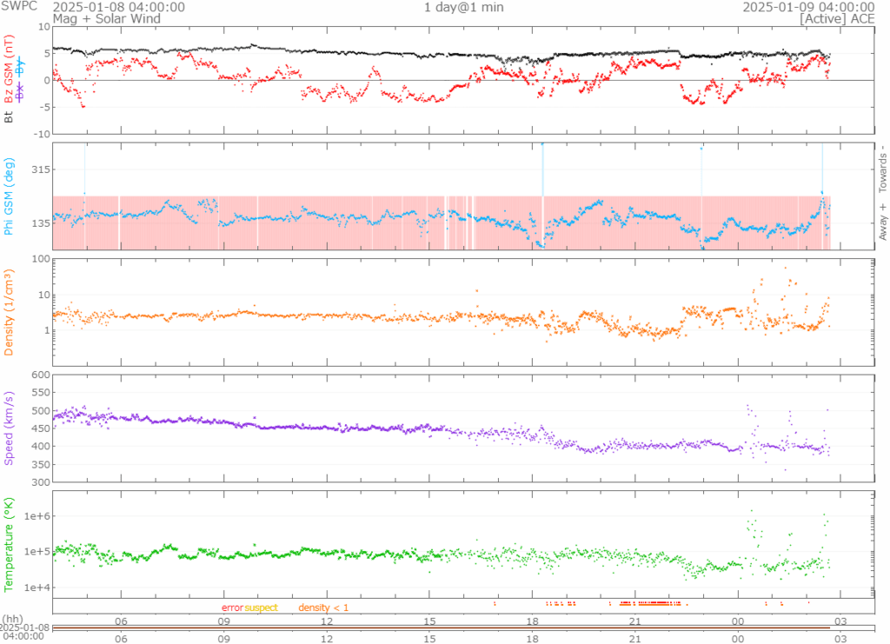Click the 1e+6 tick on the Temperature axis
The width and height of the screenshot is (890, 644).
pyautogui.click(x=37, y=515)
